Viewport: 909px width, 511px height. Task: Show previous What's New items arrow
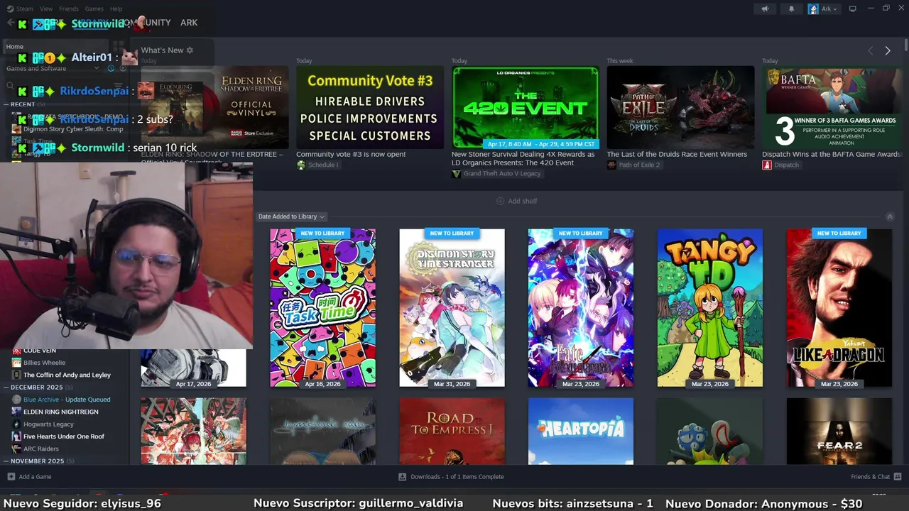[x=871, y=50]
